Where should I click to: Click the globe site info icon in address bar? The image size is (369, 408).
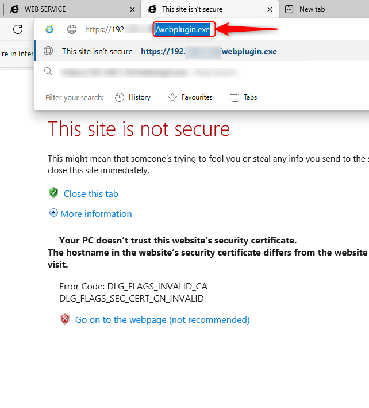click(x=72, y=29)
